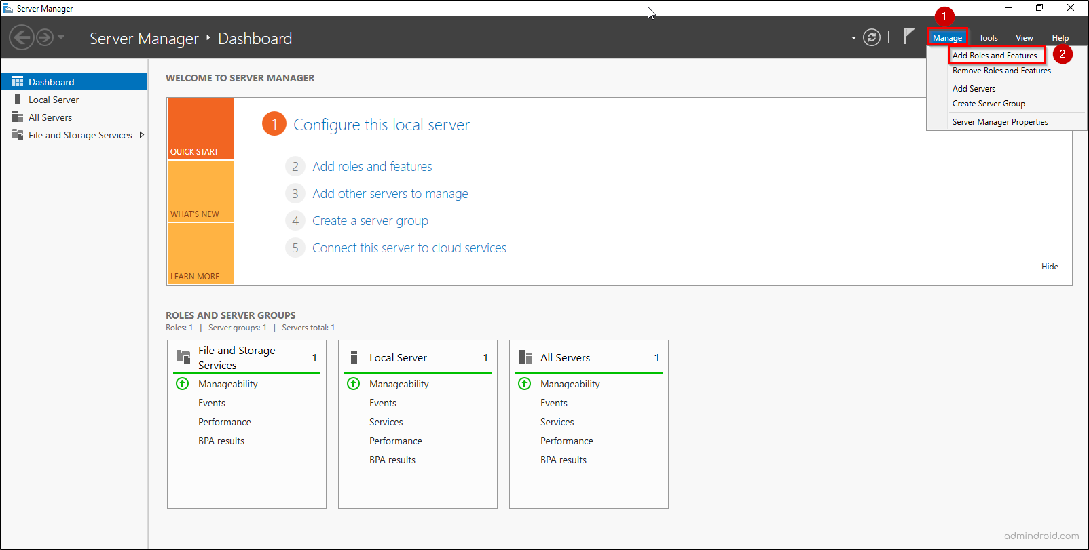Open Server Manager Properties
The height and width of the screenshot is (550, 1089).
pos(1000,122)
